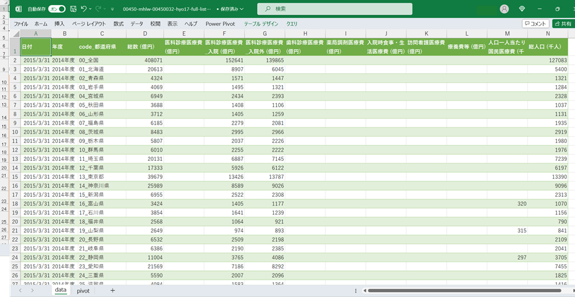Select the column D header

[144, 33]
